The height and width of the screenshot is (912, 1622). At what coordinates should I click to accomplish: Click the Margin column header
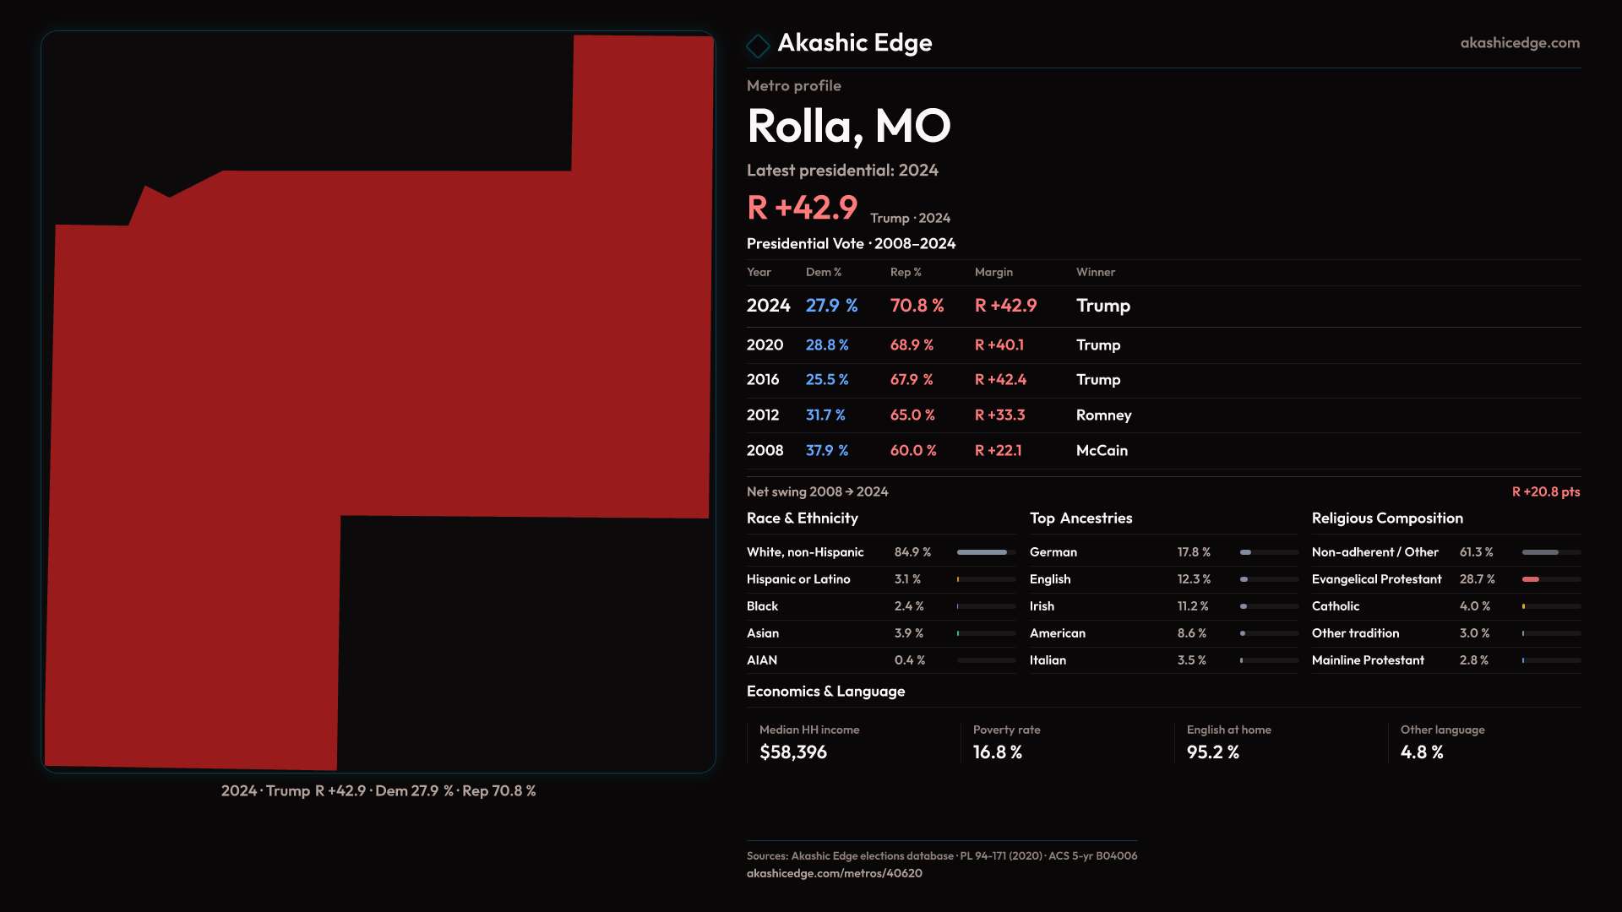tap(993, 272)
